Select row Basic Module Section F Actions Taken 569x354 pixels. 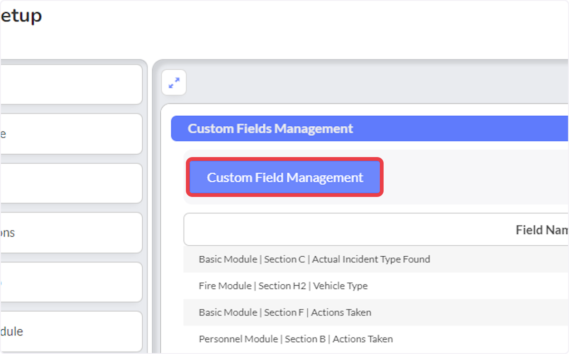[x=376, y=312]
